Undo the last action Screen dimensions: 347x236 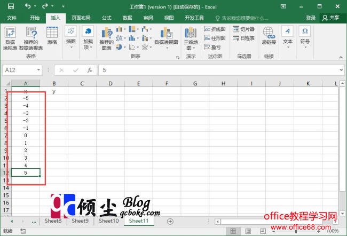pyautogui.click(x=28, y=6)
